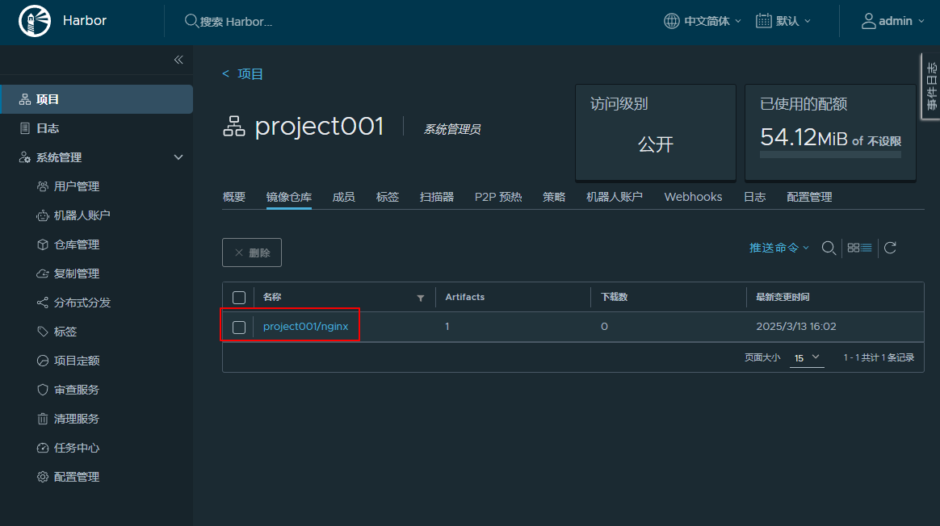940x526 pixels.
Task: Click the admin user avatar icon
Action: 868,21
